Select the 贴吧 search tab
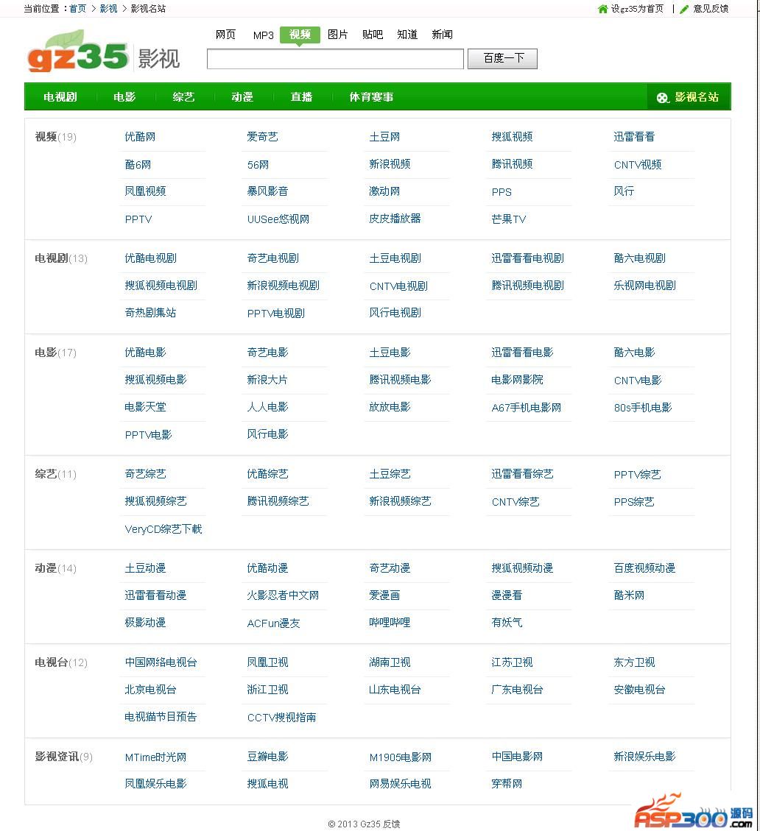The image size is (760, 831). [x=373, y=35]
